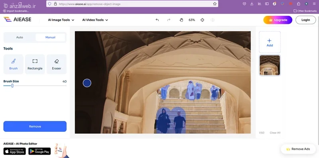The image size is (319, 158).
Task: Click the 1/50 image counter
Action: pyautogui.click(x=262, y=133)
